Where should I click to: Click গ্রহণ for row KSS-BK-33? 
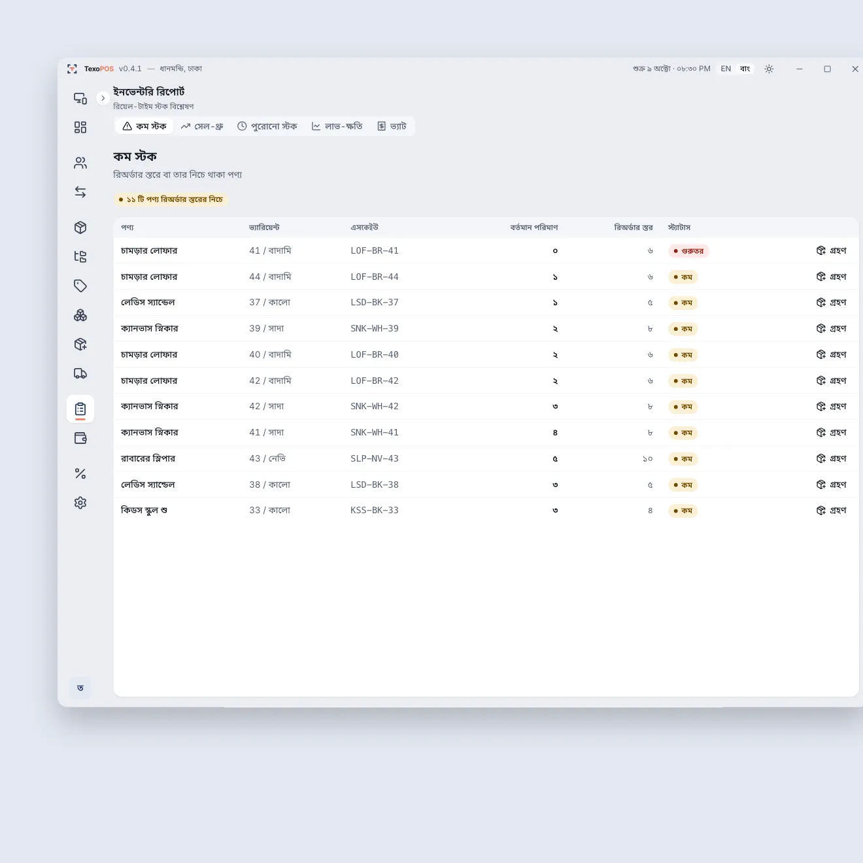(x=832, y=510)
